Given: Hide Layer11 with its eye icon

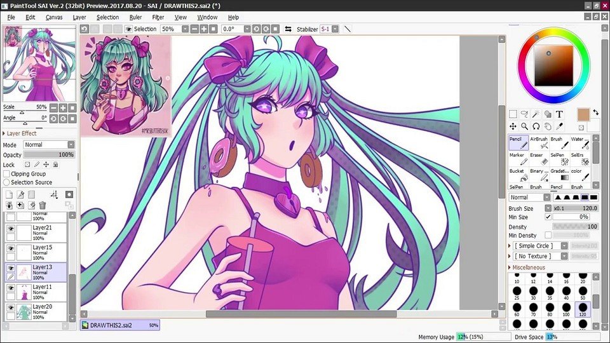Looking at the screenshot, I should [x=11, y=288].
